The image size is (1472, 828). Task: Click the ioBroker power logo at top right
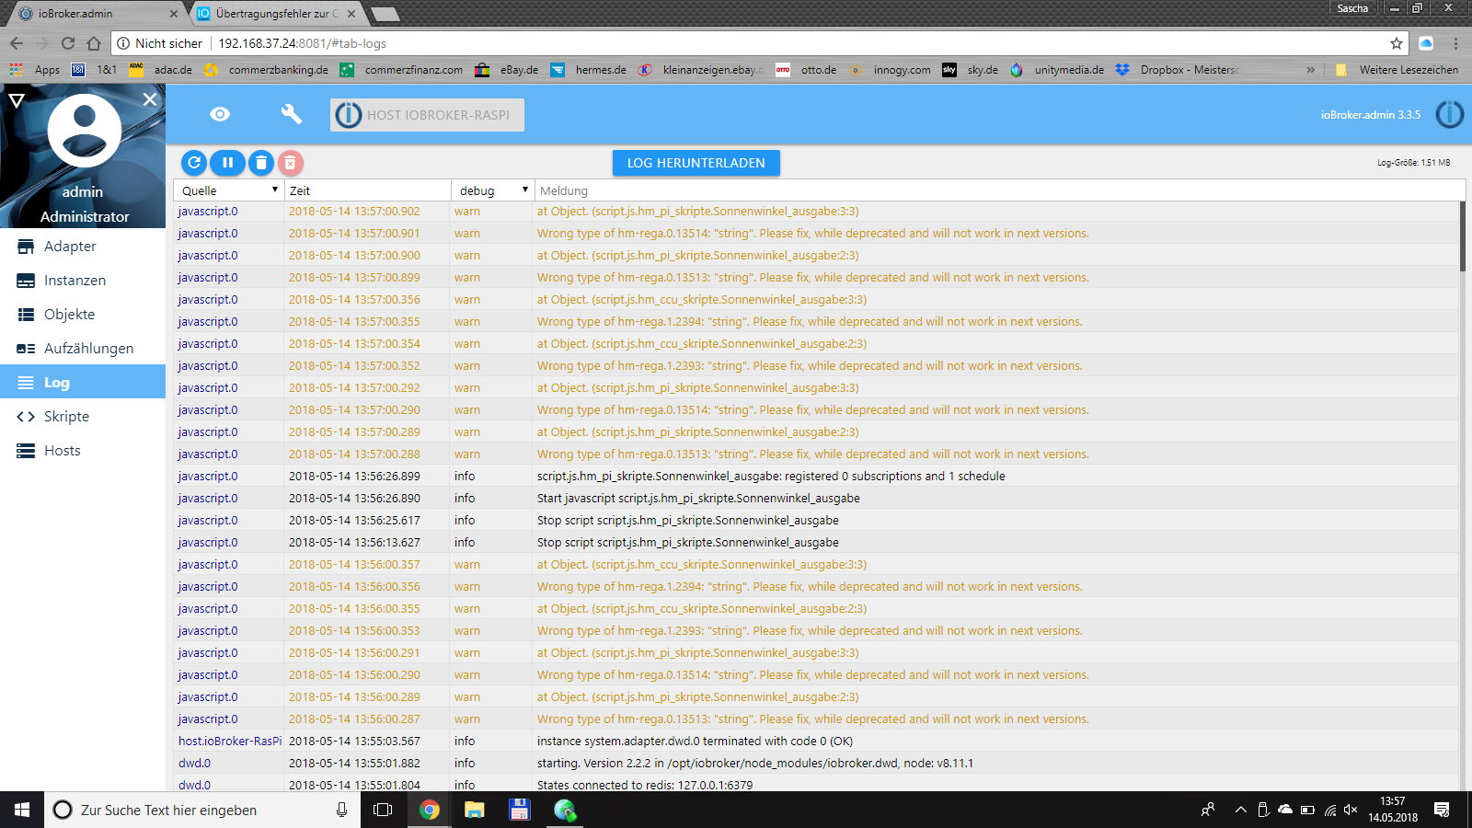pyautogui.click(x=1449, y=115)
